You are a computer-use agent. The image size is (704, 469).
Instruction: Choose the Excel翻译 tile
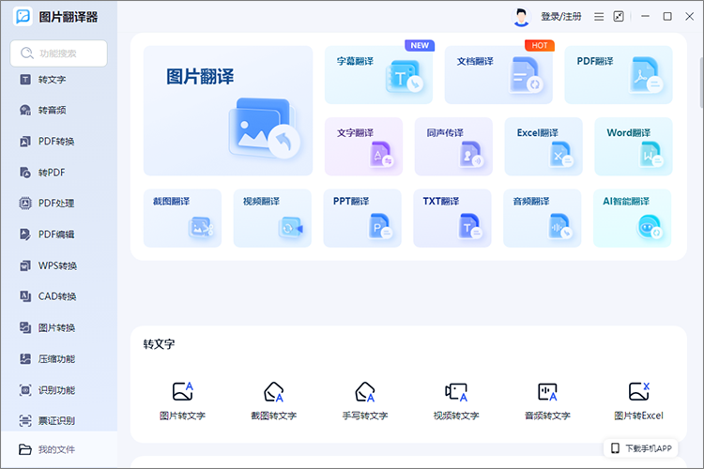click(543, 146)
